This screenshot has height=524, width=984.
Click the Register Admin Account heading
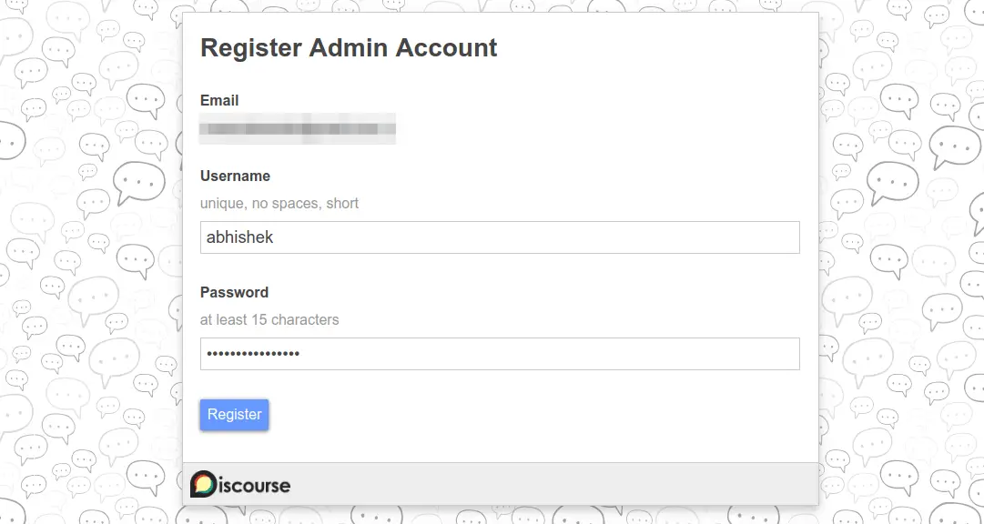click(349, 47)
